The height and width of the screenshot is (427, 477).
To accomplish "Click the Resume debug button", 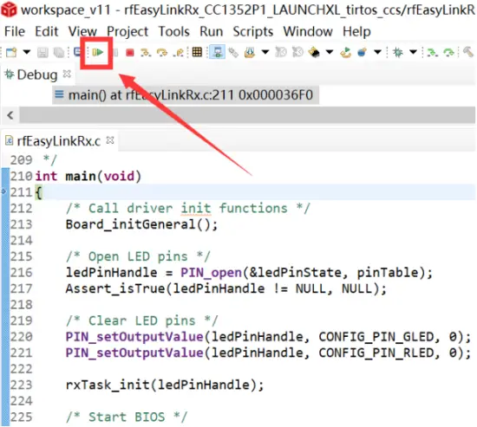I will pos(98,53).
